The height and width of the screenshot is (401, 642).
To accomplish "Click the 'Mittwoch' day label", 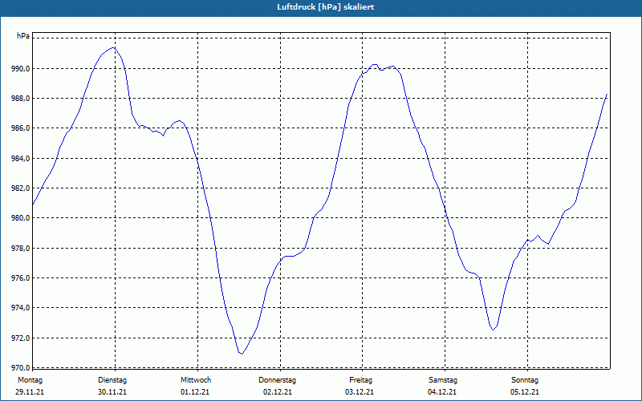I will 196,380.
